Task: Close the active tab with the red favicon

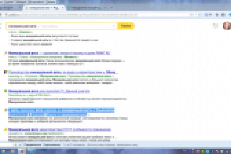Action: (63, 8)
